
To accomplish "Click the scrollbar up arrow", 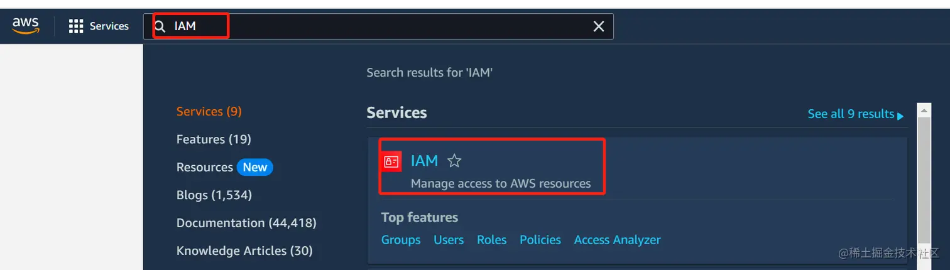I will pos(924,110).
